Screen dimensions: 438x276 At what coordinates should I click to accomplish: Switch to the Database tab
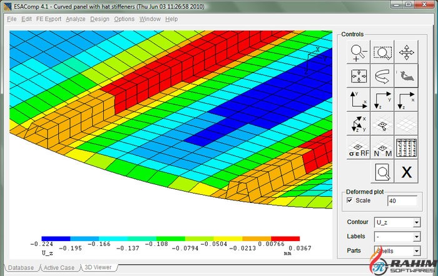click(21, 268)
